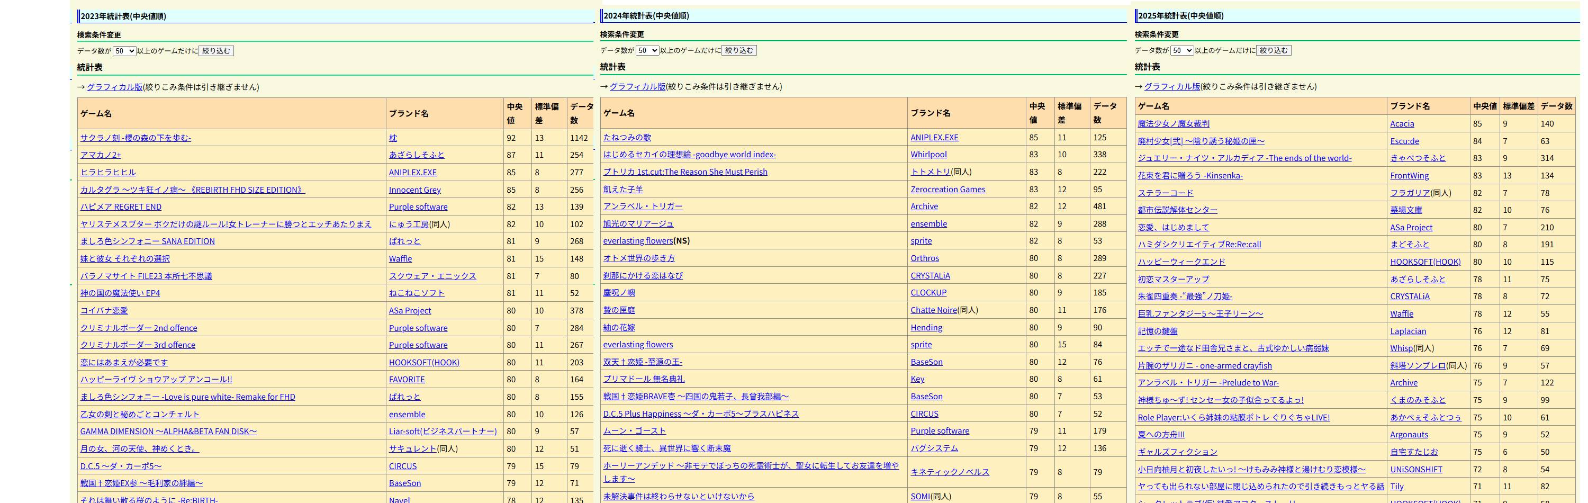1588x503 pixels.
Task: Open brand link にゅう工房
Action: tap(409, 224)
